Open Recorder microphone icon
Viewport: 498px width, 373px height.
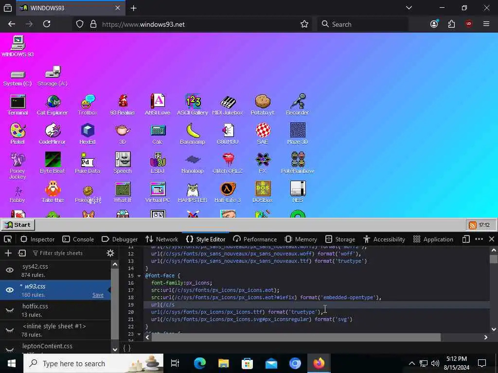298,105
